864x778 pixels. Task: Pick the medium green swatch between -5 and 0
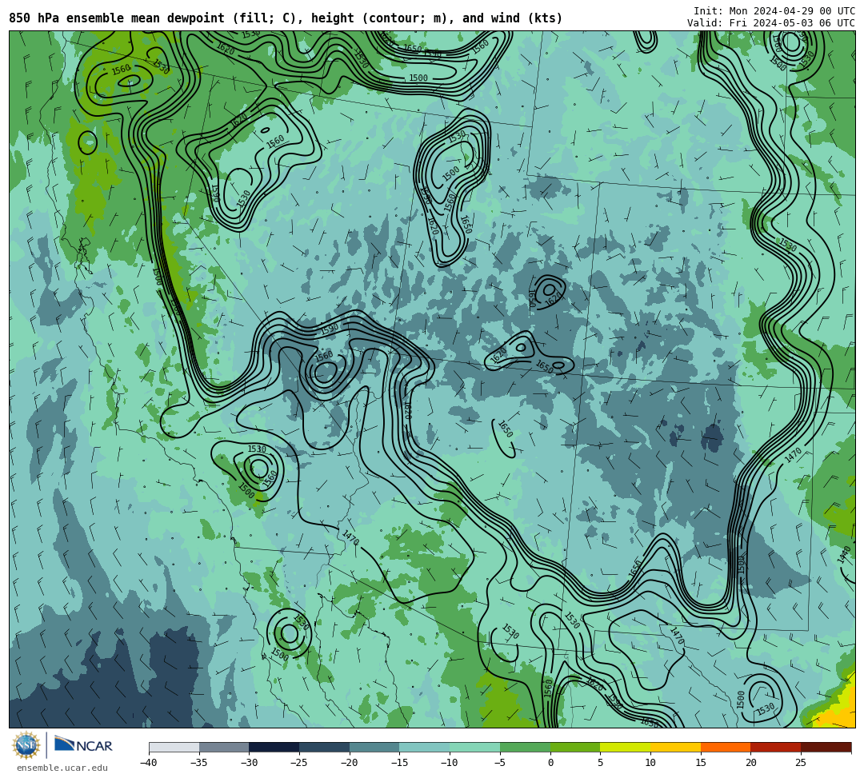(525, 747)
